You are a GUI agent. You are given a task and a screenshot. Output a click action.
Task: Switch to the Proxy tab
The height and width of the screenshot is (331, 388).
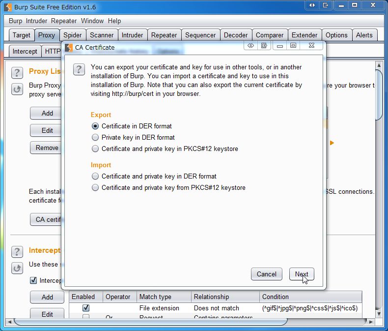47,35
